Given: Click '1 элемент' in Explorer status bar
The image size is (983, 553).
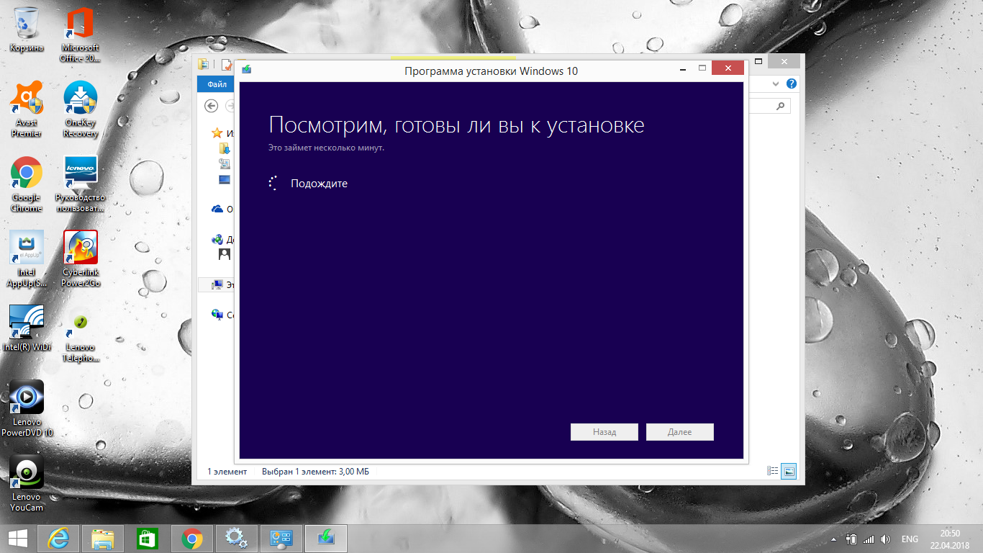Looking at the screenshot, I should [227, 472].
